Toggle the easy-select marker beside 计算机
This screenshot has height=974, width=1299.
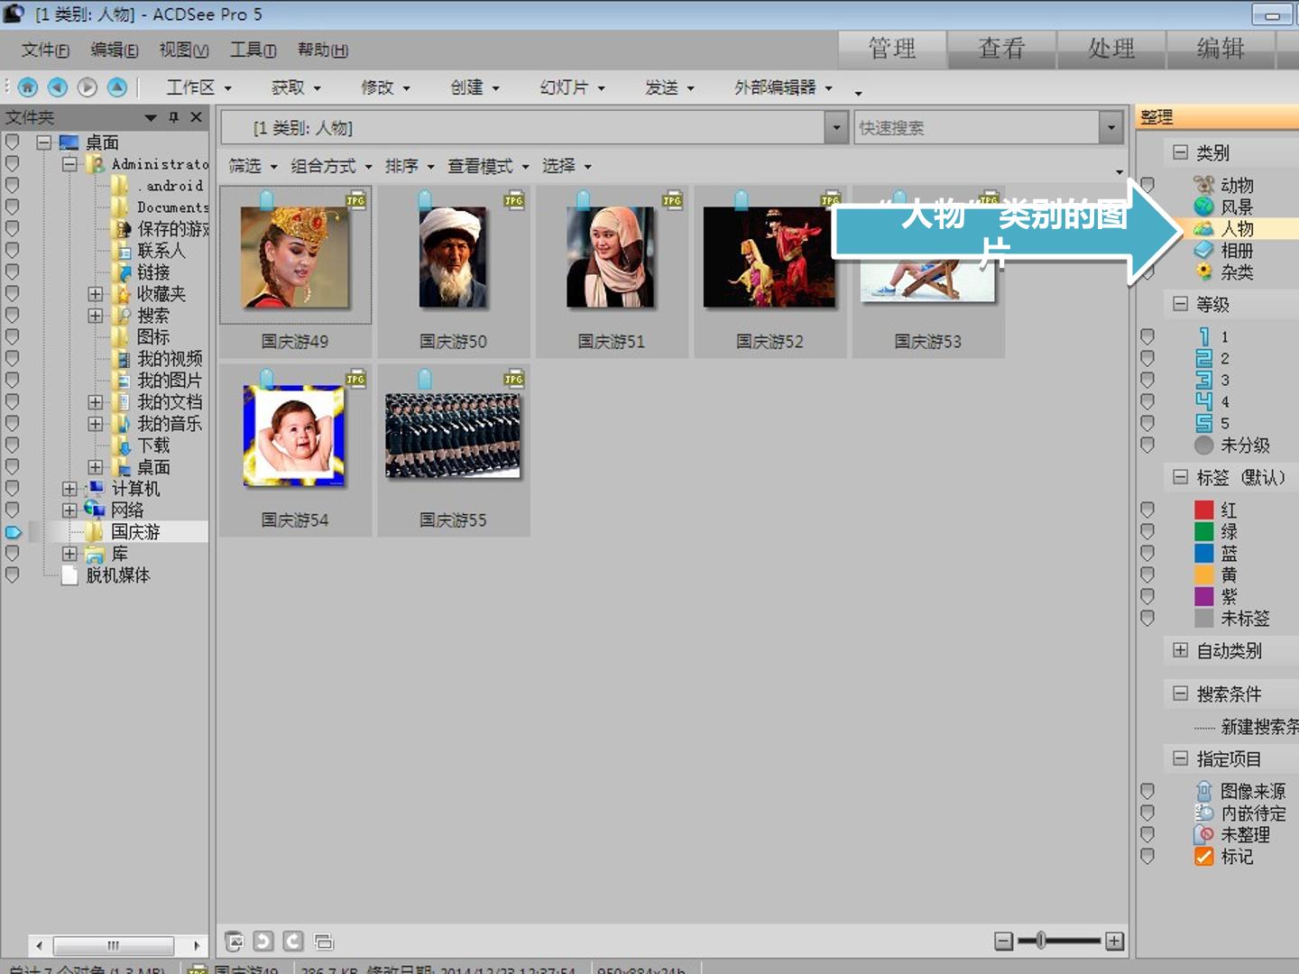[x=13, y=488]
